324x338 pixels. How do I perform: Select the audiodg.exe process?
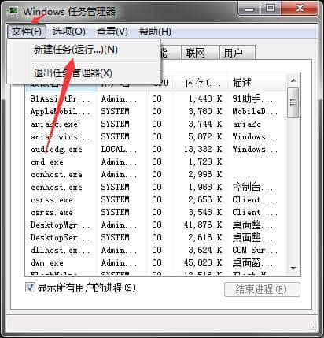pyautogui.click(x=156, y=149)
